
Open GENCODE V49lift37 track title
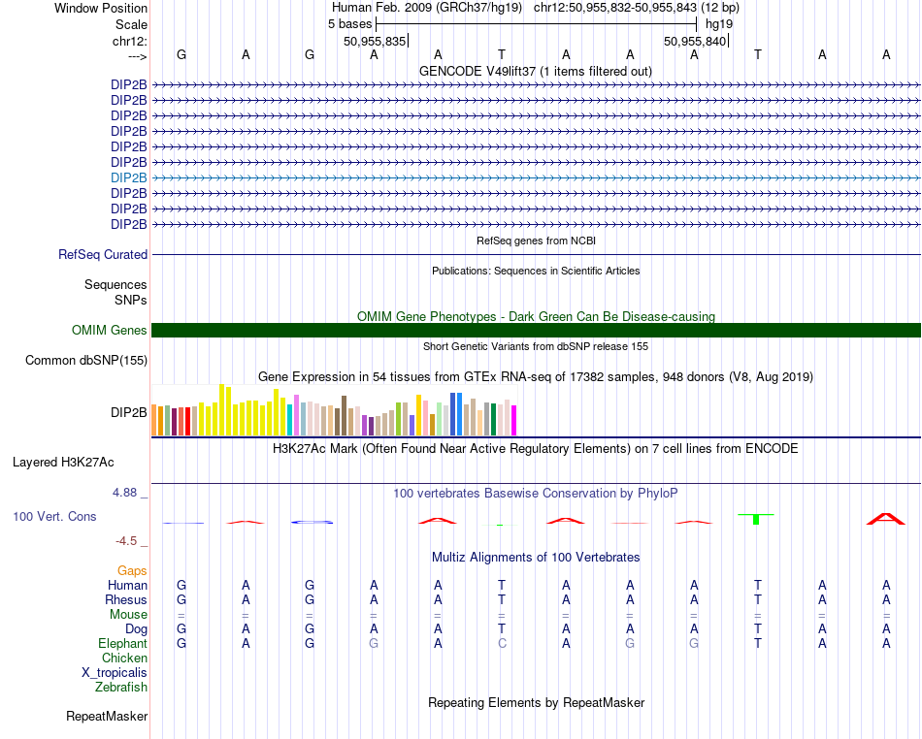coord(535,71)
